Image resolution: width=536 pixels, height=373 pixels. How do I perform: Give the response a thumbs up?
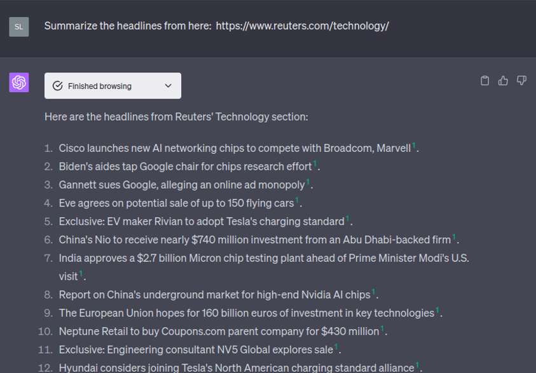click(503, 81)
